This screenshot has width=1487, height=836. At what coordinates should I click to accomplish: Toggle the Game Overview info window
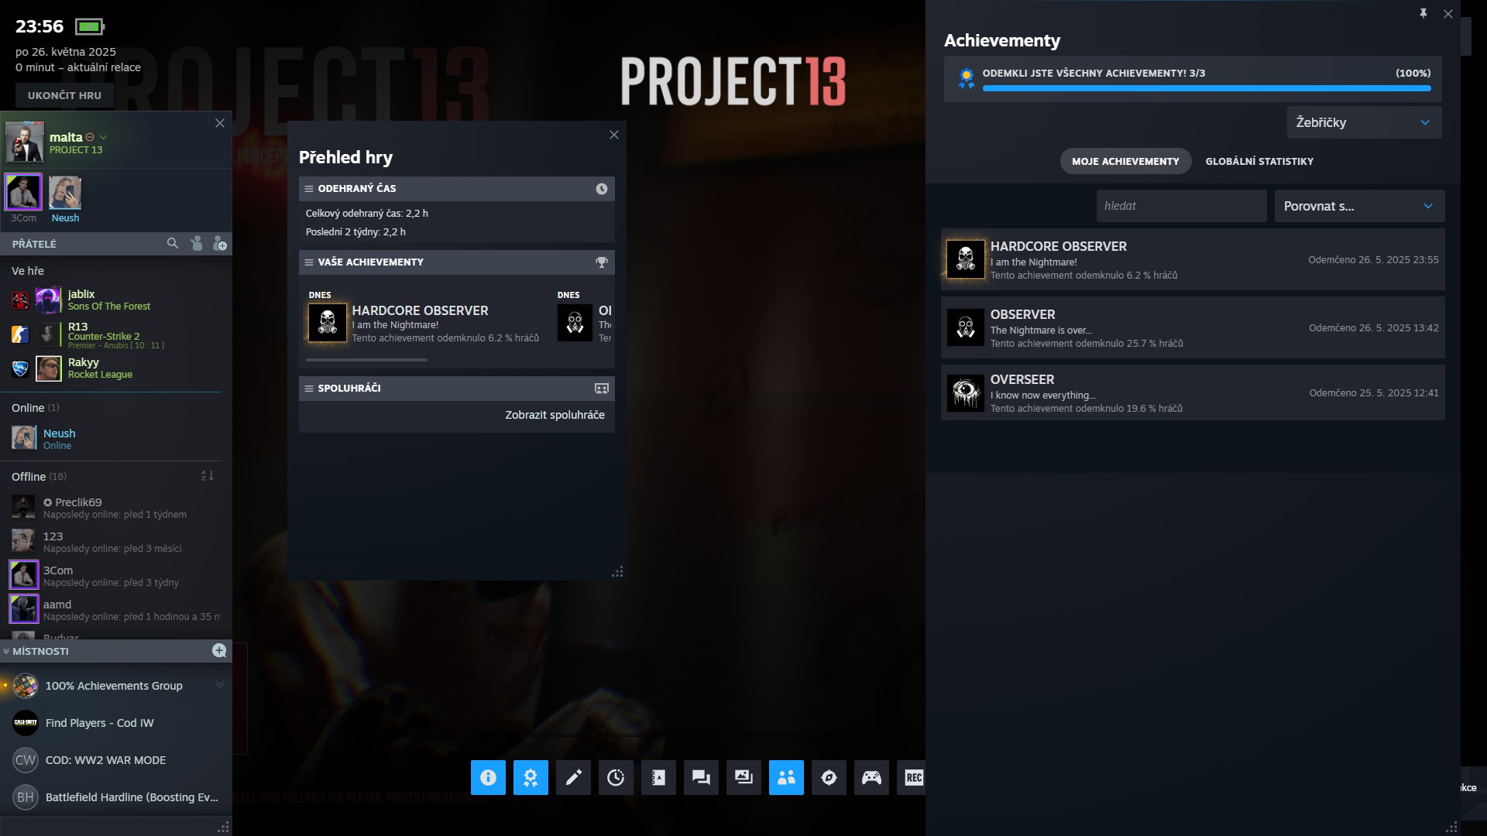point(488,777)
